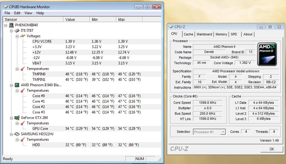Switch to the Memory tab in CPU-Z
The image size is (286, 164).
[221, 34]
